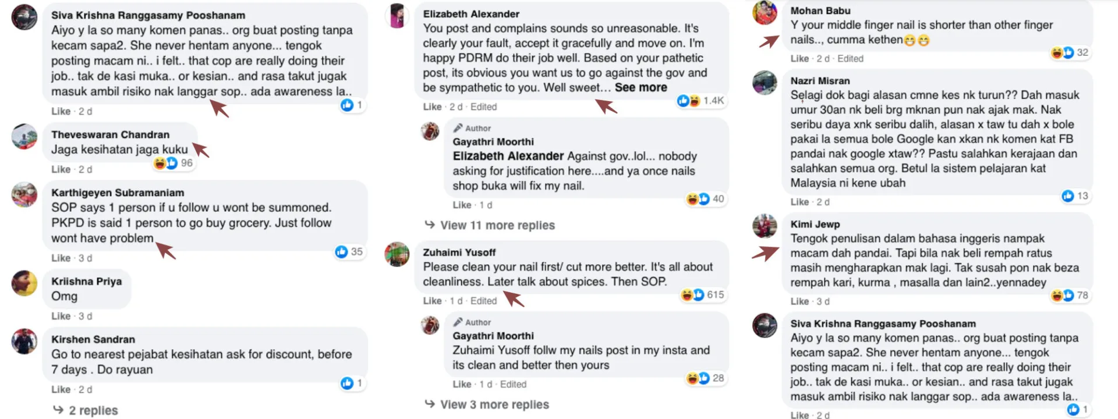The width and height of the screenshot is (1118, 419).
Task: Like Kriishna Priya's 'Omg' comment
Action: tap(61, 316)
